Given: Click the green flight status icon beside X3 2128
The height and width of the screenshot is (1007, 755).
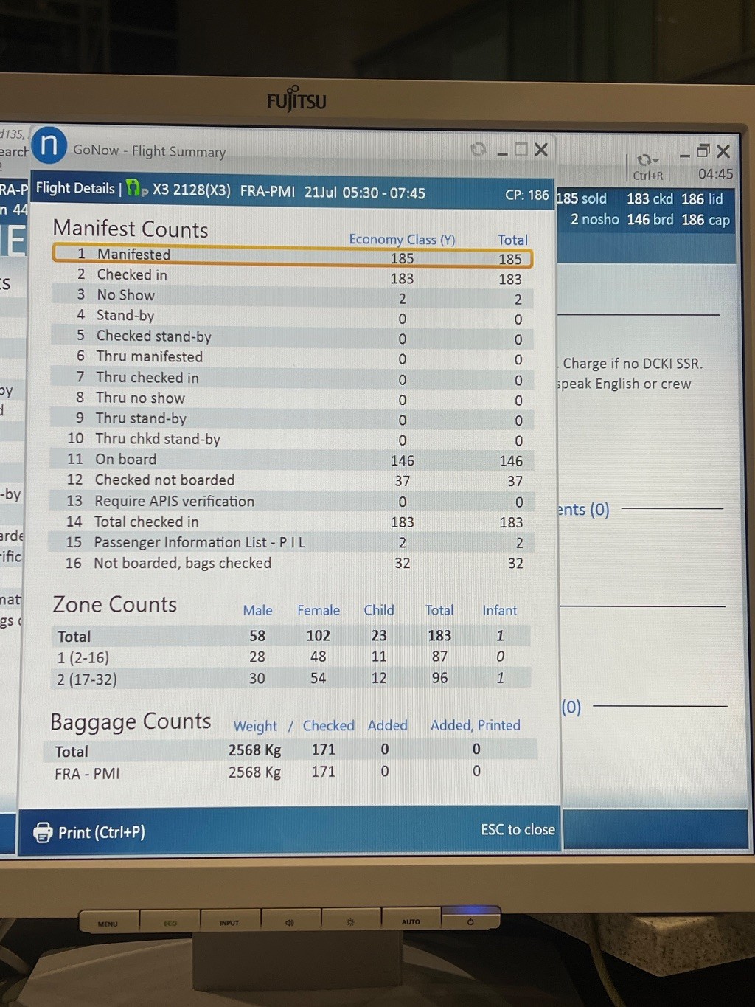Looking at the screenshot, I should tap(133, 189).
